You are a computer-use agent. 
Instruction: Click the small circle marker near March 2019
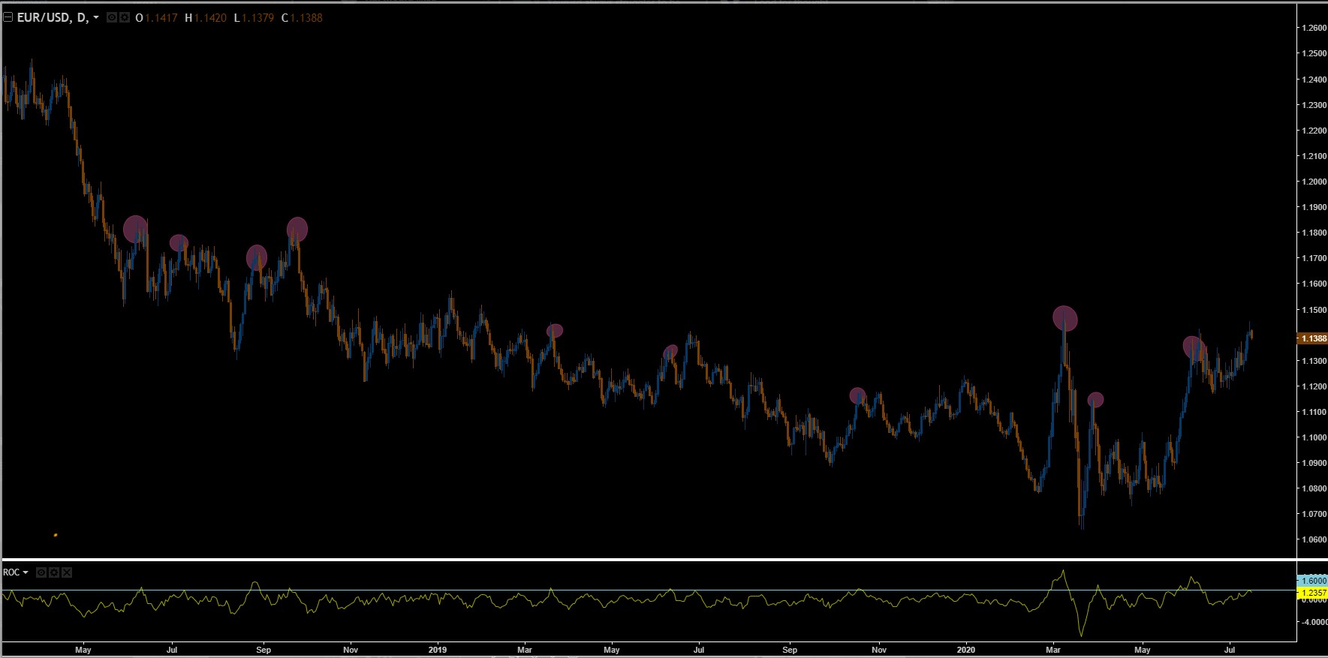coord(555,331)
